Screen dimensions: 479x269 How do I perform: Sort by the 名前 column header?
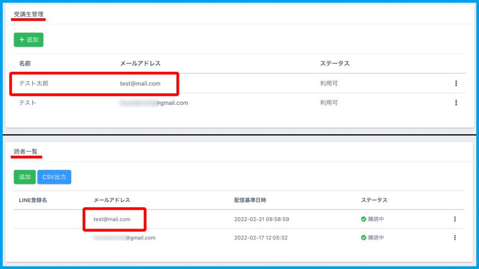click(25, 64)
